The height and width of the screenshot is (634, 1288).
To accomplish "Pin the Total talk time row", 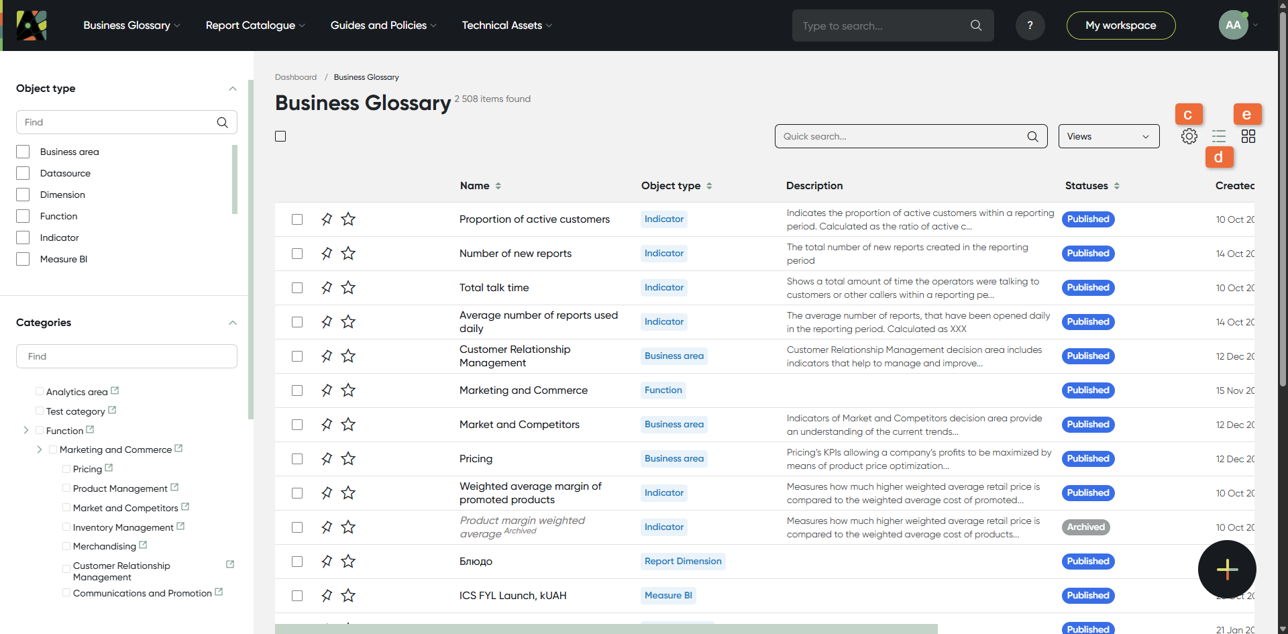I will click(x=327, y=288).
